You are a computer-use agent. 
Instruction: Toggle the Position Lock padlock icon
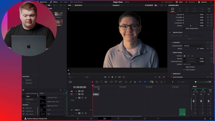[135, 82]
